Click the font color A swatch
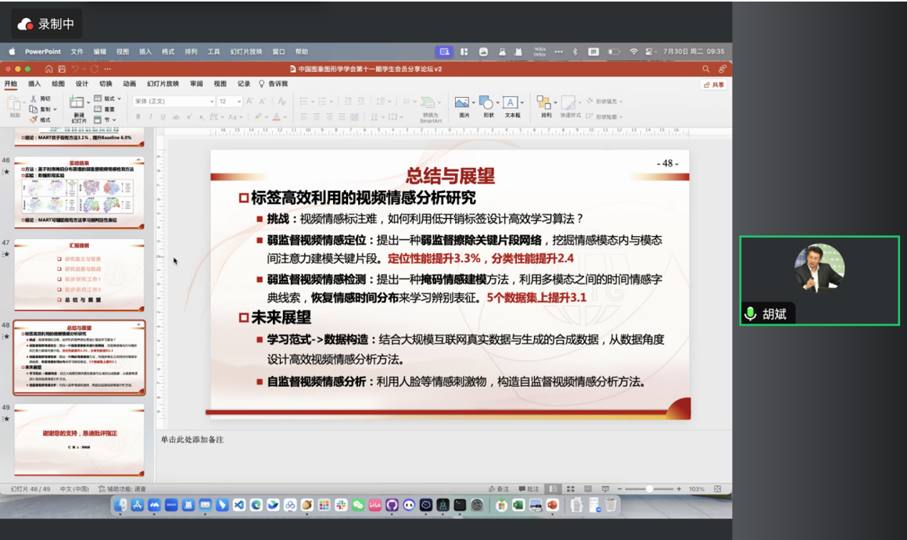Viewport: 907px width, 540px height. click(x=277, y=116)
